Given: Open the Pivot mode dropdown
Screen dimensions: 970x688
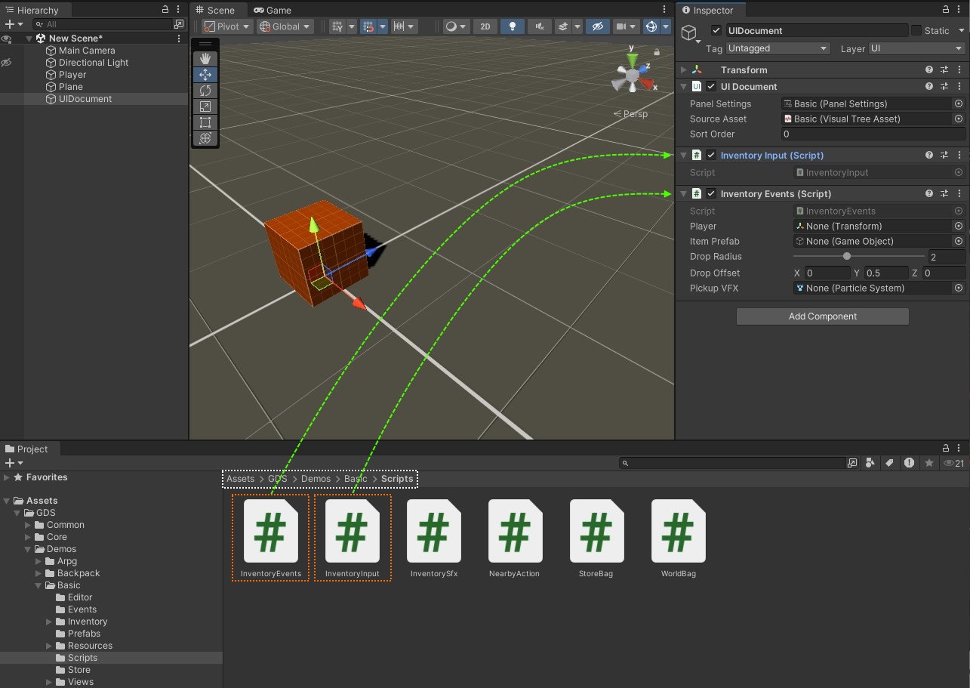Looking at the screenshot, I should point(226,26).
